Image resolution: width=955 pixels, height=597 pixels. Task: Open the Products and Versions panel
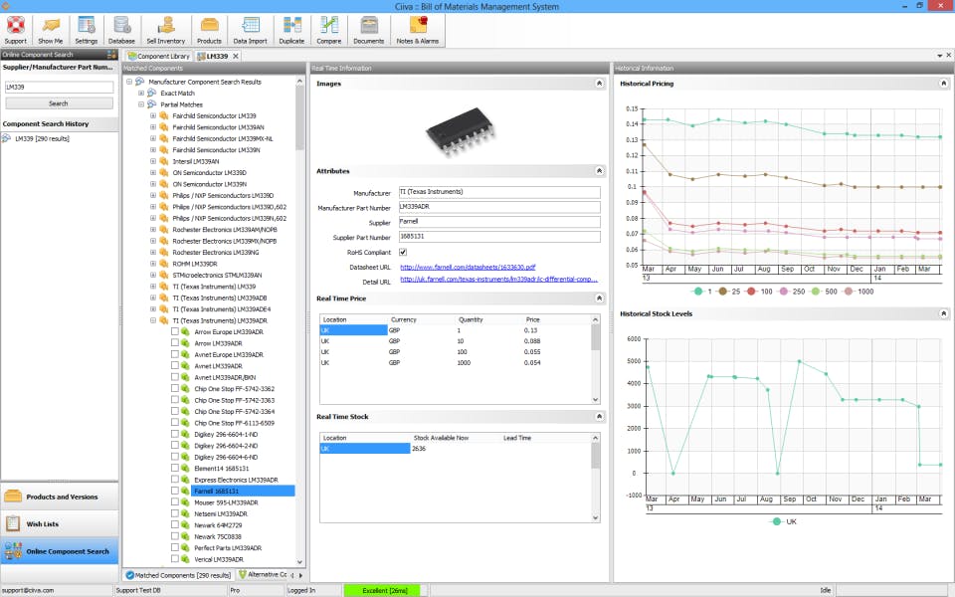(60, 497)
